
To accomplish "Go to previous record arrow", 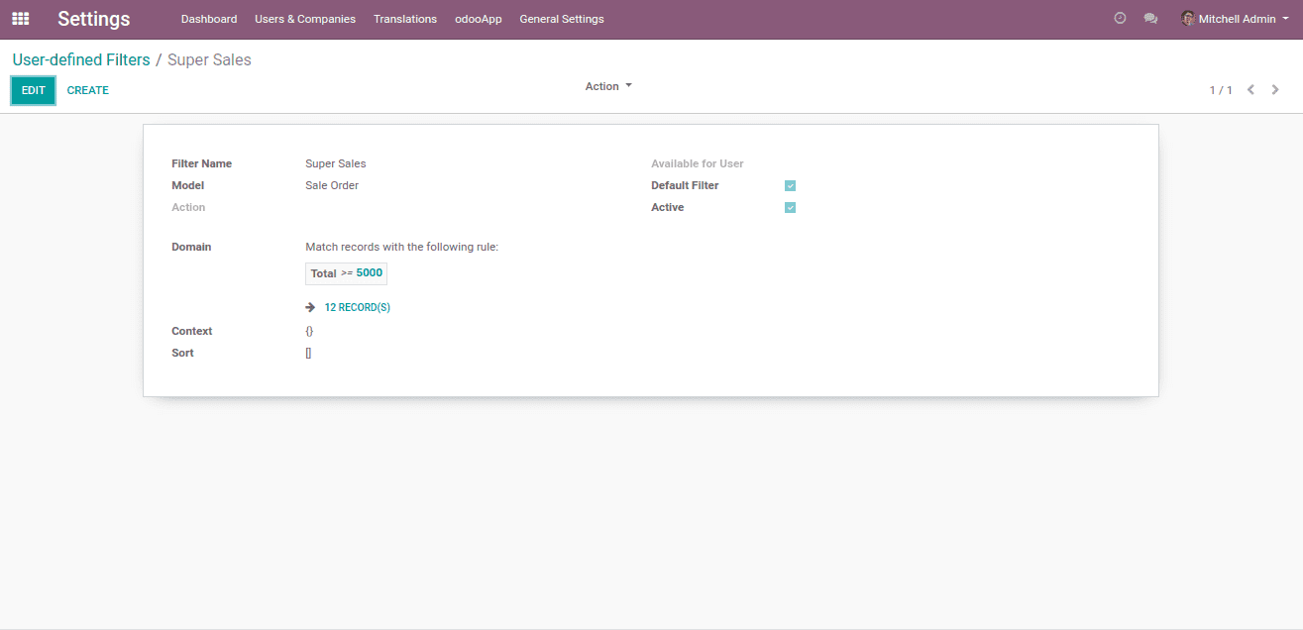I will pos(1250,90).
